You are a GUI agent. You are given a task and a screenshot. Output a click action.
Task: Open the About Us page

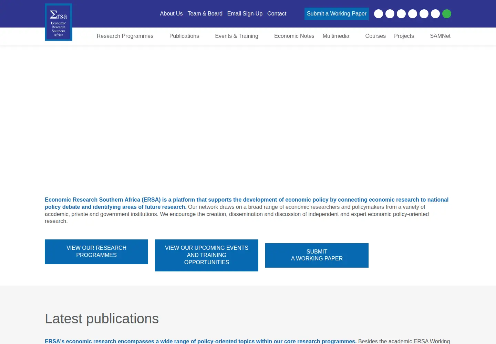coord(171,14)
